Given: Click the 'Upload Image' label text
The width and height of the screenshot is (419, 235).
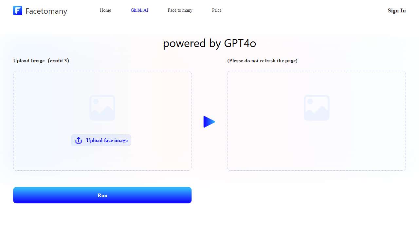Looking at the screenshot, I should click(29, 61).
